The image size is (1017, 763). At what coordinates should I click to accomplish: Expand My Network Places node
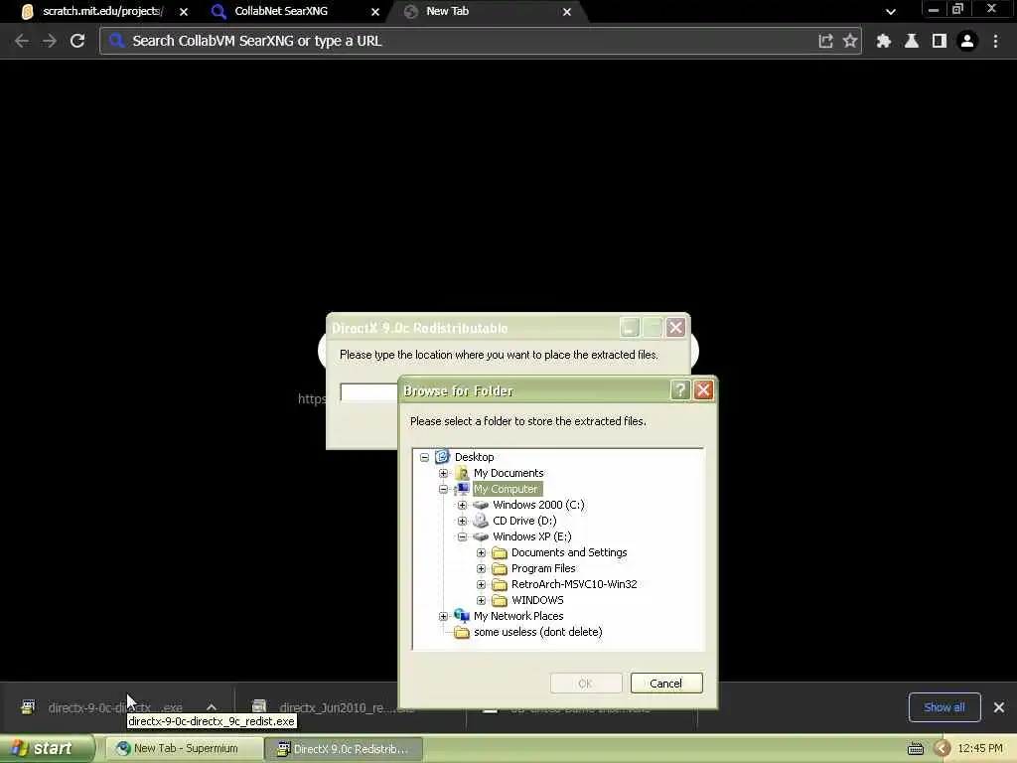click(443, 616)
